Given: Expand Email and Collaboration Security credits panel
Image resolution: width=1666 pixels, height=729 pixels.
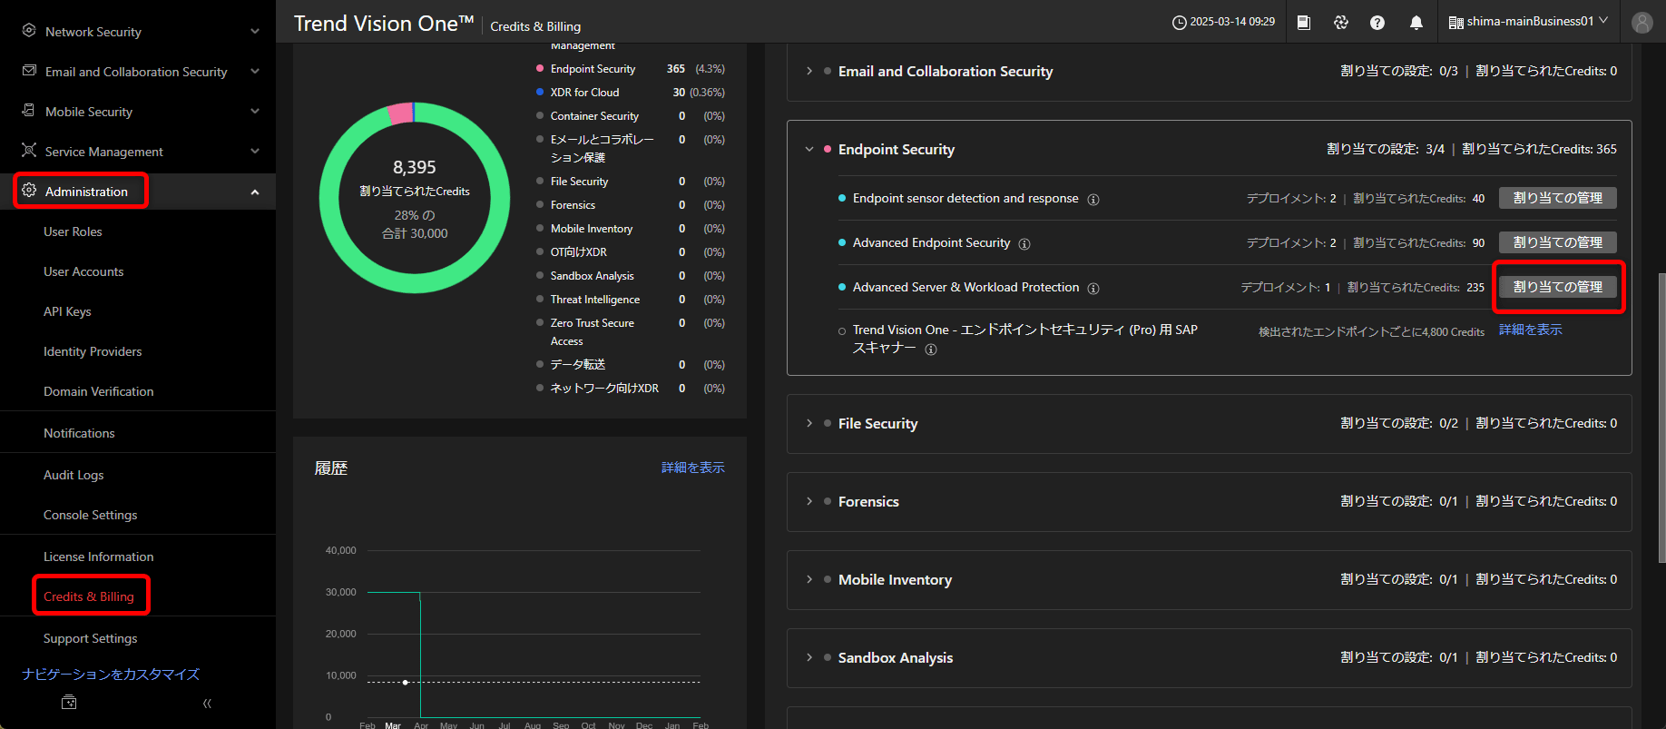Looking at the screenshot, I should pyautogui.click(x=809, y=71).
